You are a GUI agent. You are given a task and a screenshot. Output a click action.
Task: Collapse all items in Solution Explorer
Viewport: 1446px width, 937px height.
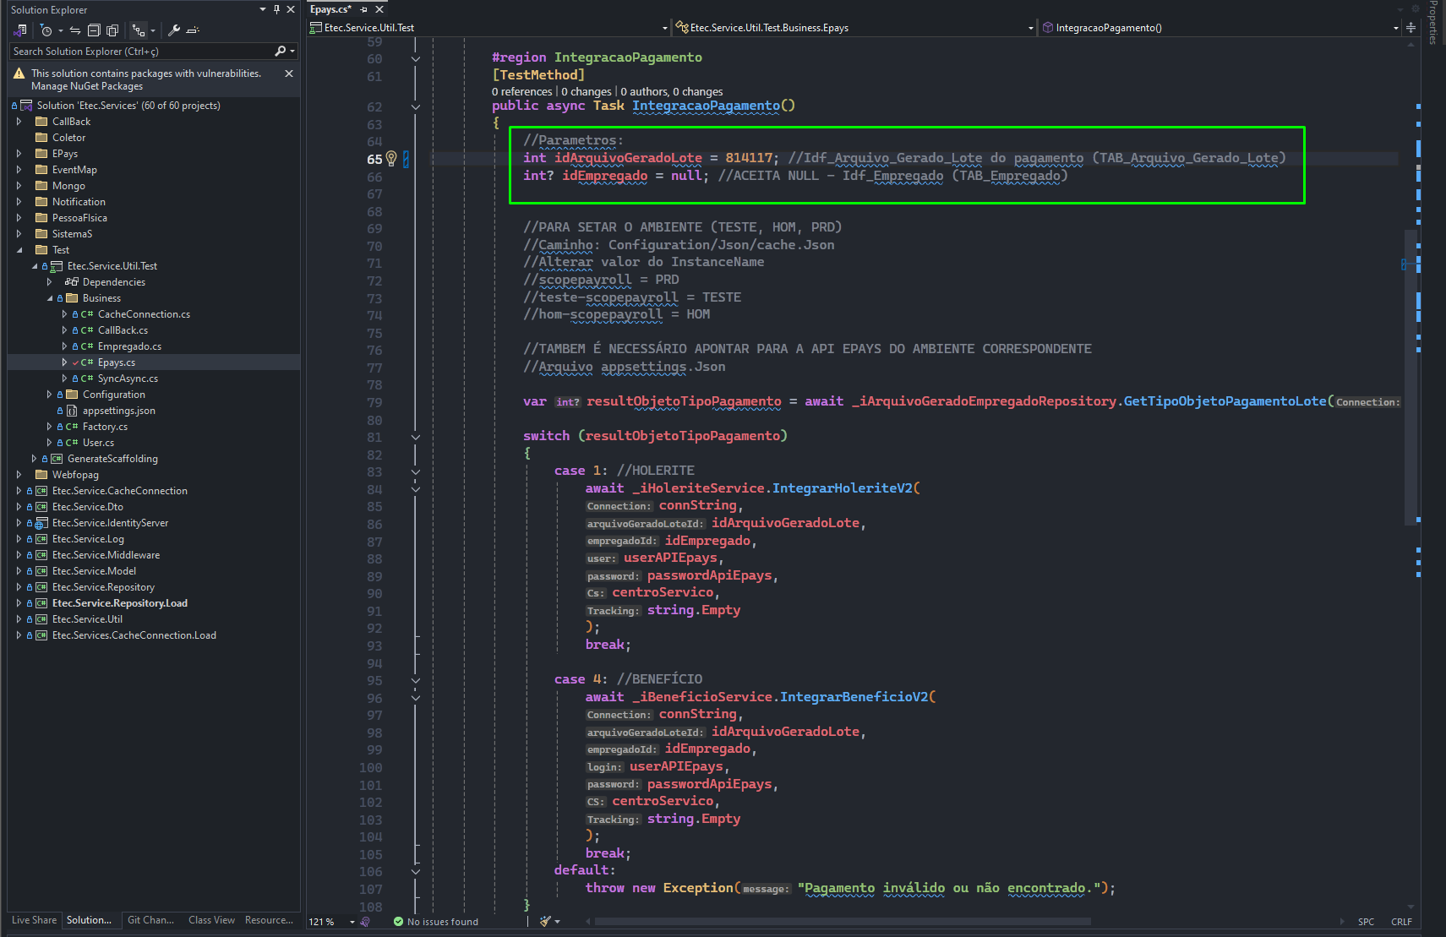[x=94, y=30]
